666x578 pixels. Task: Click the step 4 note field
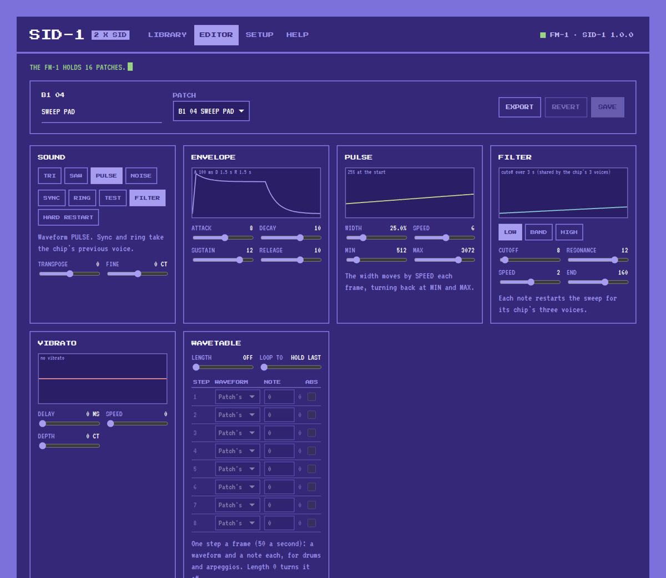point(279,451)
